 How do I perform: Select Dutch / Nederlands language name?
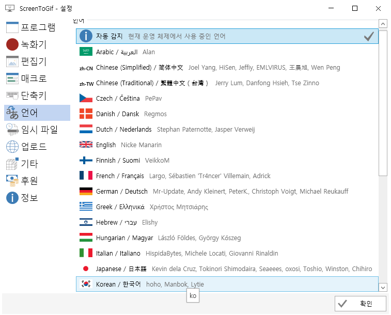pyautogui.click(x=123, y=129)
